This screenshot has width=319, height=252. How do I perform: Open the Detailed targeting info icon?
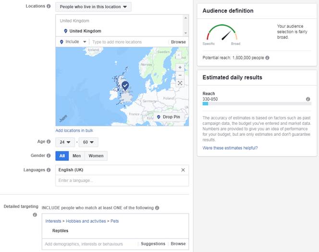pos(35,215)
